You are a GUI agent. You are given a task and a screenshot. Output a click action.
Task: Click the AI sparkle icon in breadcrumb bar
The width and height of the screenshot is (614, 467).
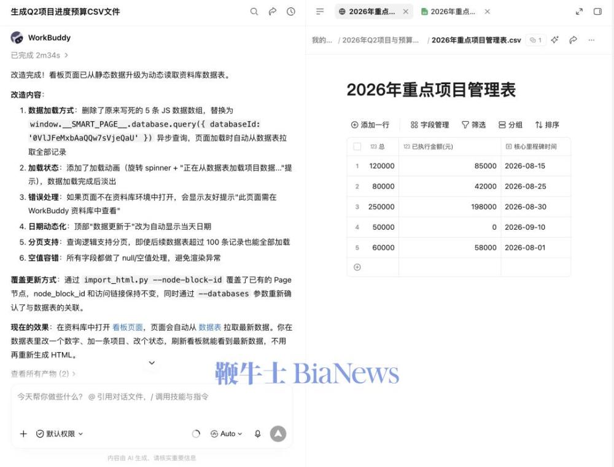tap(555, 40)
